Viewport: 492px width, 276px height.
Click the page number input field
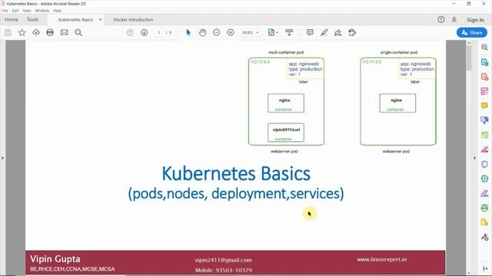pos(159,32)
